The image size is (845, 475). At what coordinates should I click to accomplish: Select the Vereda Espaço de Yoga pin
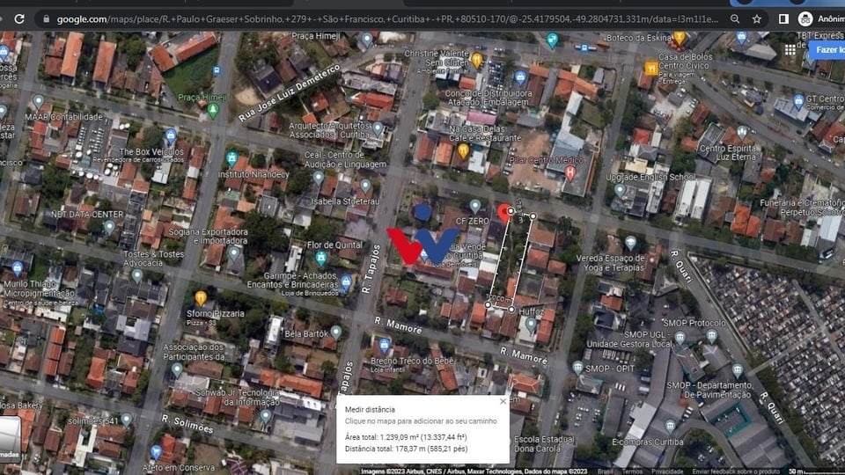point(630,244)
